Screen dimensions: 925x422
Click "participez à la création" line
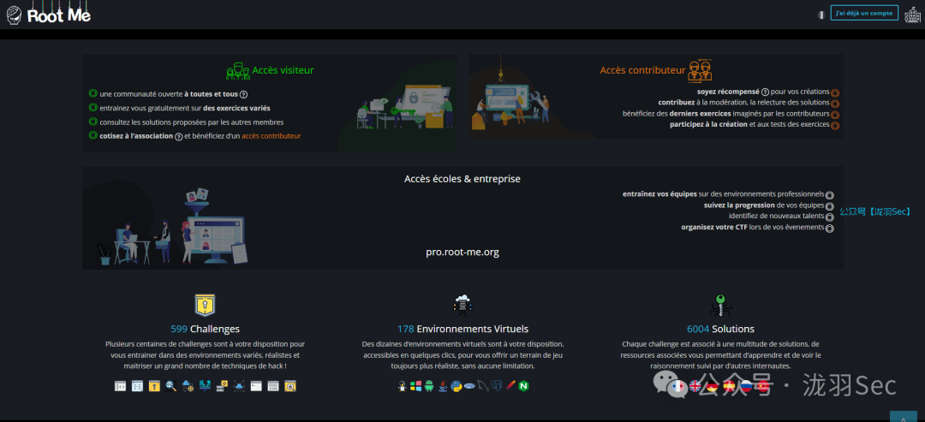coord(749,124)
